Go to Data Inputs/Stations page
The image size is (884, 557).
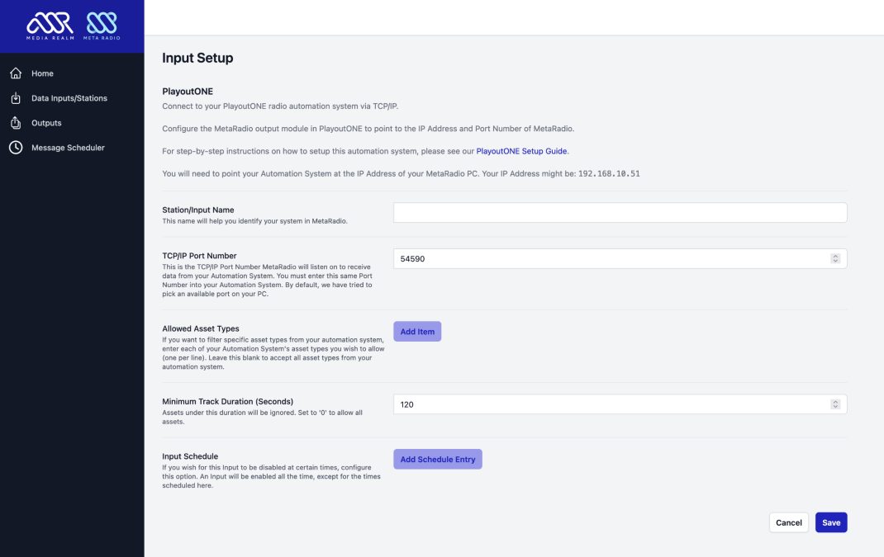pyautogui.click(x=69, y=98)
